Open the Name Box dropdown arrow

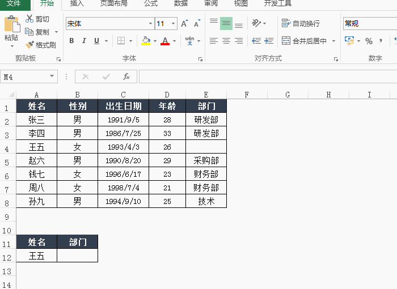(x=52, y=76)
